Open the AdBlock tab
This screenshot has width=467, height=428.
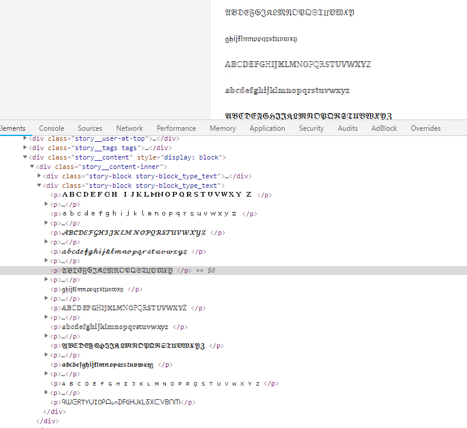tap(384, 128)
